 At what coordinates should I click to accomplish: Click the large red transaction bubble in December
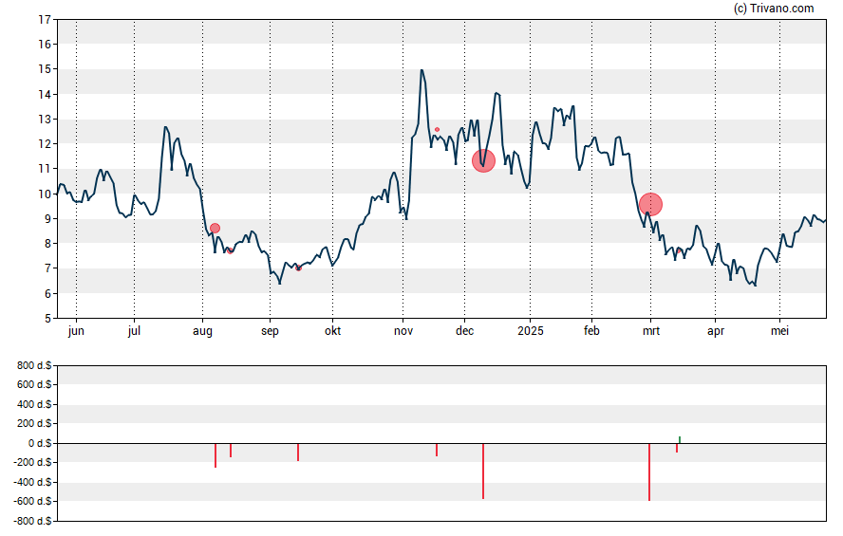coord(483,160)
